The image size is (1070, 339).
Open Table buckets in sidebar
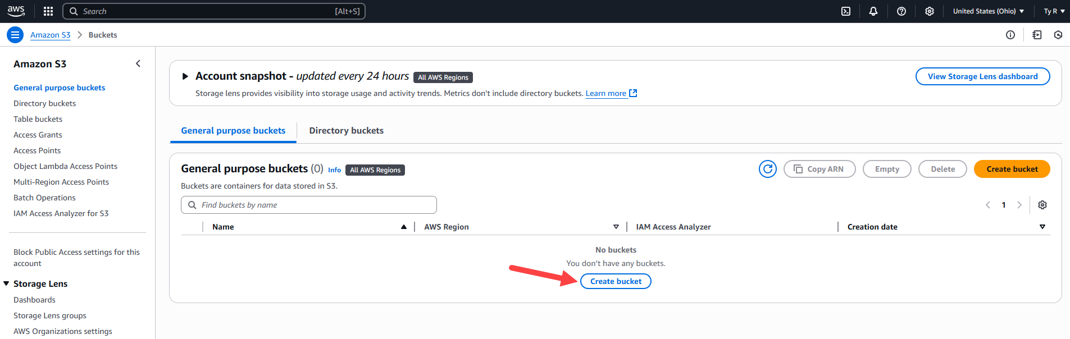pyautogui.click(x=38, y=119)
